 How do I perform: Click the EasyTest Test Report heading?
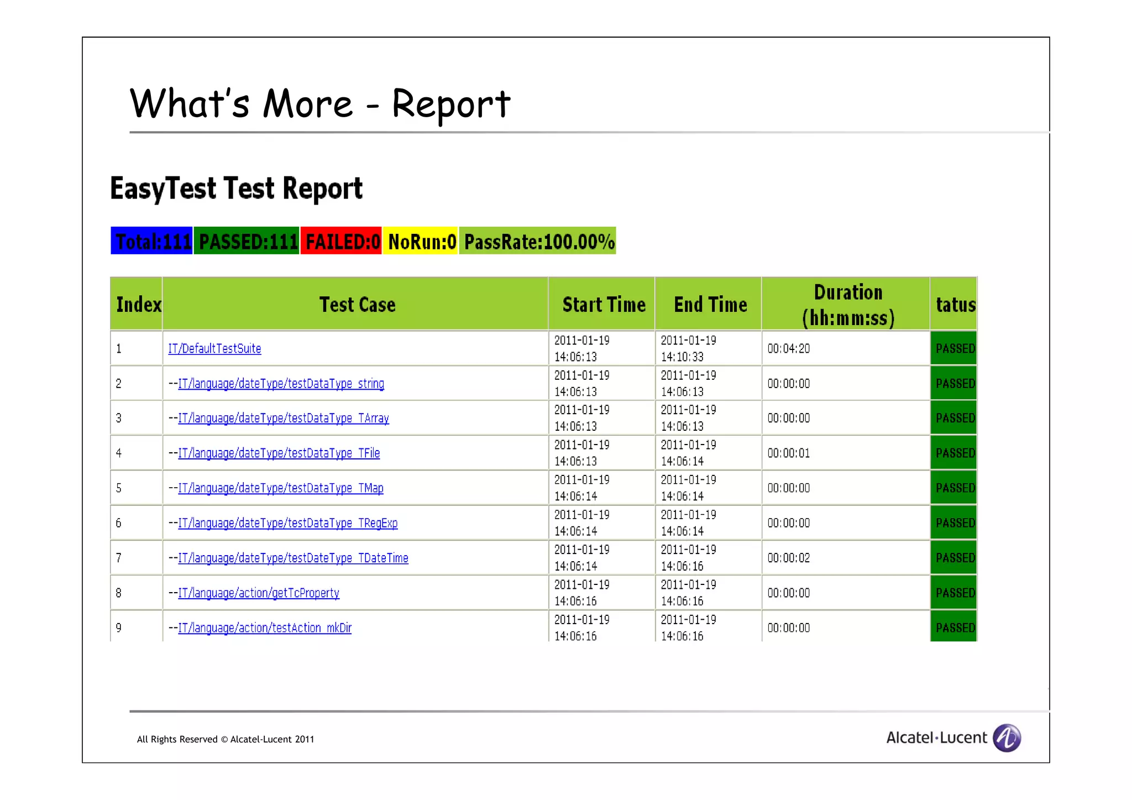tap(237, 189)
